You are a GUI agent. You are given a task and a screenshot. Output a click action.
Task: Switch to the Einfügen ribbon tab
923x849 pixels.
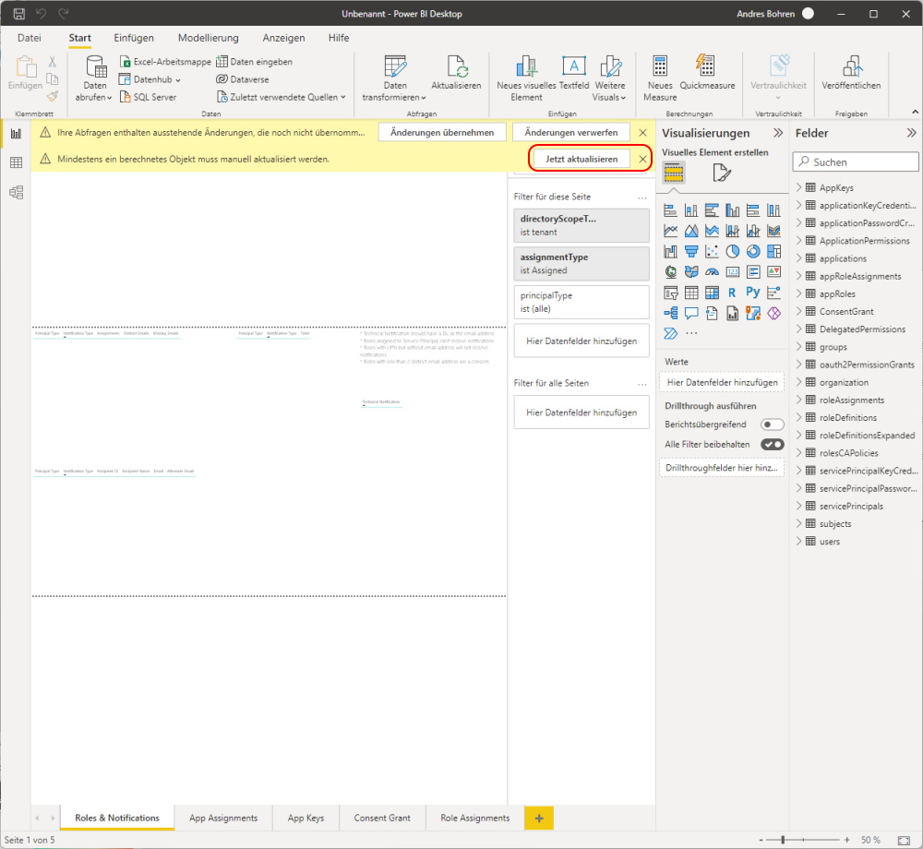[134, 38]
